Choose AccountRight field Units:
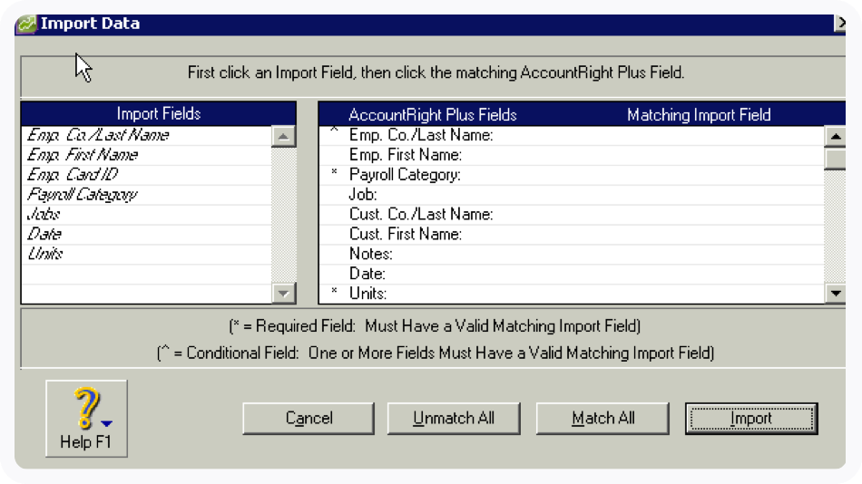 [x=572, y=294]
